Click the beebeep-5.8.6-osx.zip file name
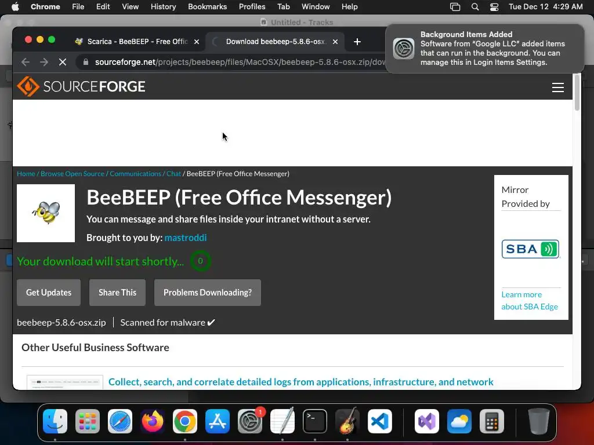 pyautogui.click(x=61, y=322)
